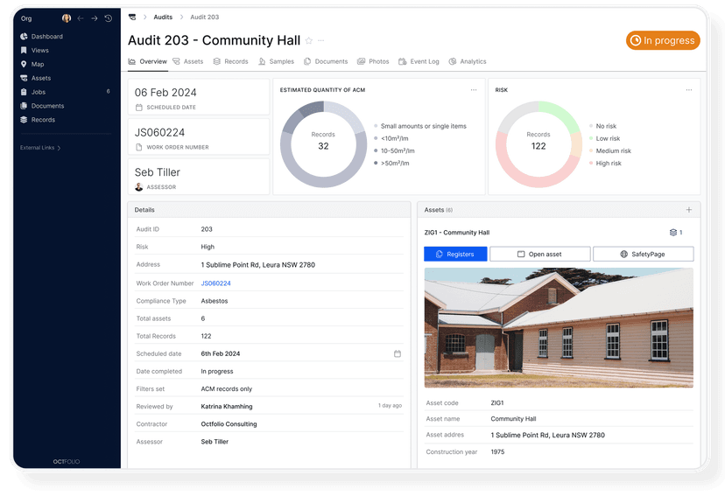Viewport: 725px width, 496px height.
Task: Click the Seb Tiller assessor avatar
Action: (x=138, y=187)
